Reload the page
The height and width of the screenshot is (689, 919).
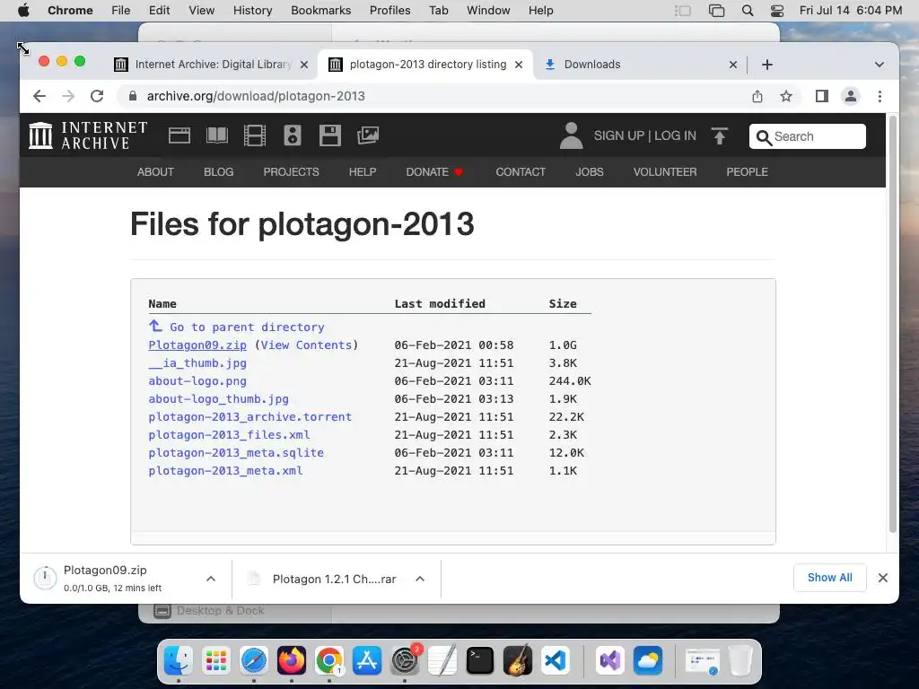[x=97, y=96]
